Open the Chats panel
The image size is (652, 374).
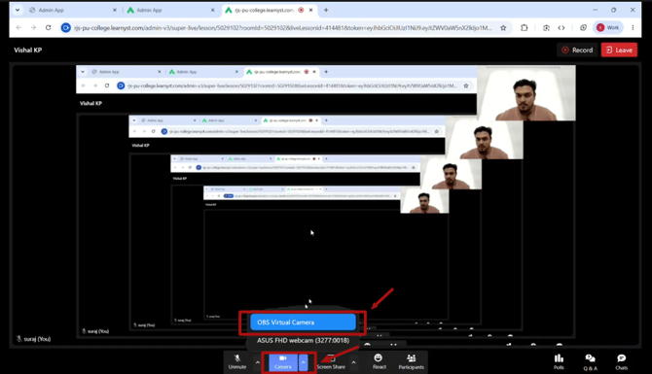(x=621, y=362)
